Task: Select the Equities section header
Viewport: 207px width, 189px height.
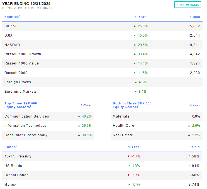Action: (x=12, y=17)
